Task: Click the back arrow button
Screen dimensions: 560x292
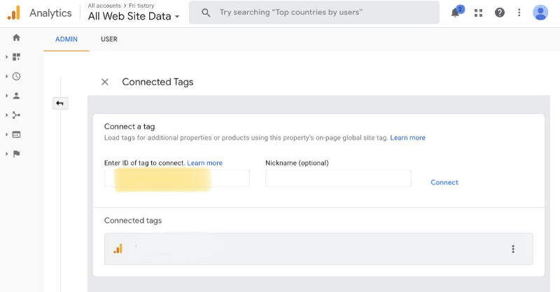Action: 60,103
